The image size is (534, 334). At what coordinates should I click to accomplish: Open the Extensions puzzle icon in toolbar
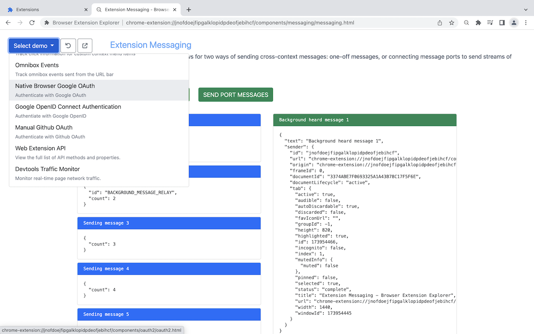(478, 23)
